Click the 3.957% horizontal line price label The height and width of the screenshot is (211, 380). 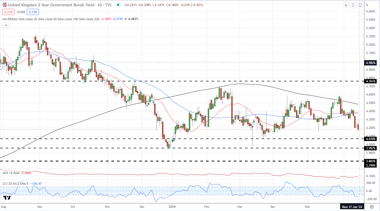point(371,148)
